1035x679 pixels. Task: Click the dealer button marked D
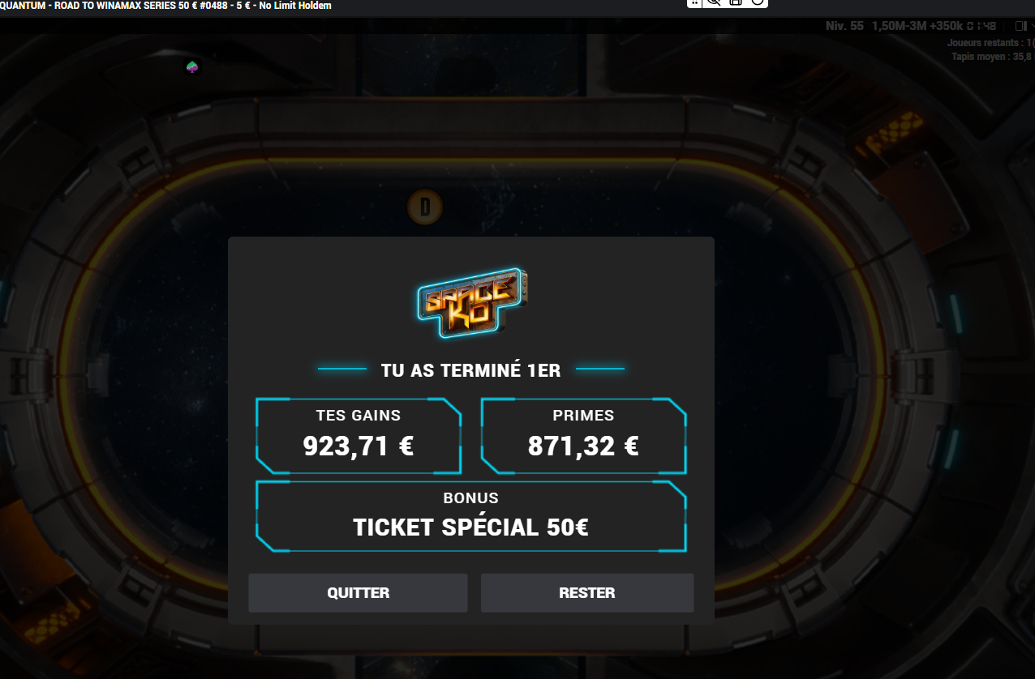click(424, 207)
